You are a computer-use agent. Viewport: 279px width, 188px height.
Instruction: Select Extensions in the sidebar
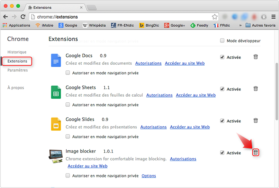tap(17, 61)
